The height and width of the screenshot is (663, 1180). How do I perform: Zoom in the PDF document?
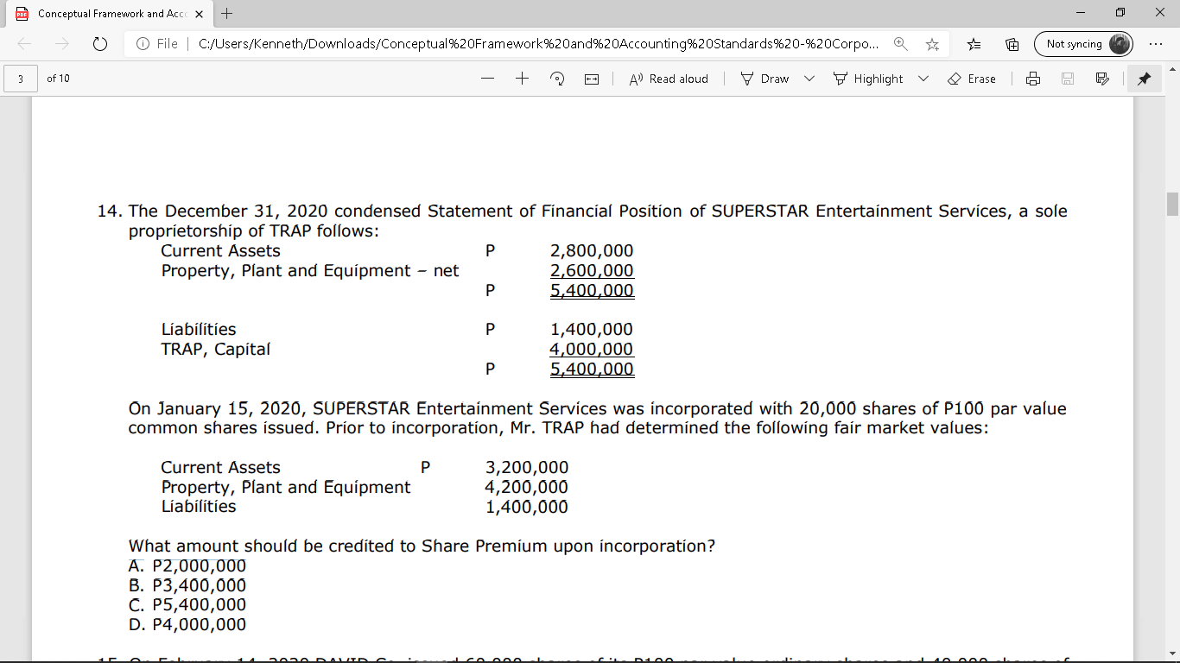click(x=523, y=79)
